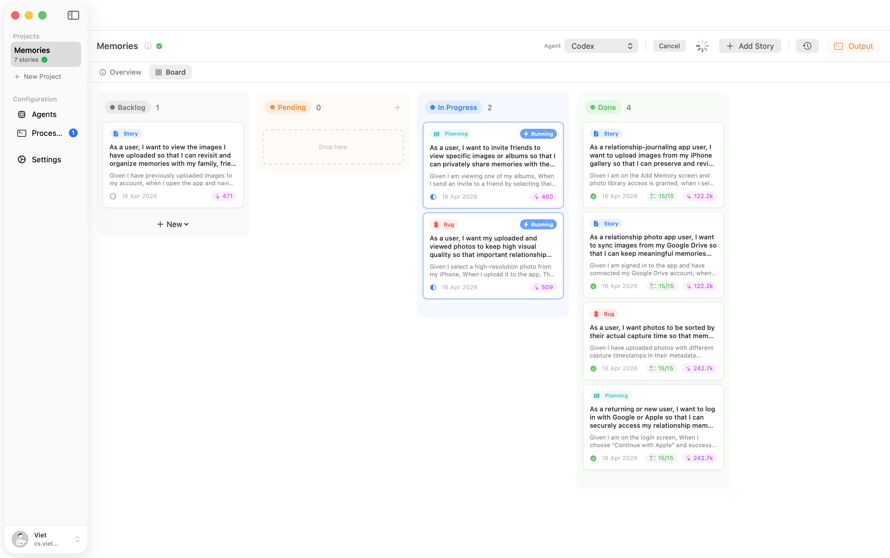The width and height of the screenshot is (890, 558).
Task: Switch to the Board tab
Action: click(x=170, y=72)
